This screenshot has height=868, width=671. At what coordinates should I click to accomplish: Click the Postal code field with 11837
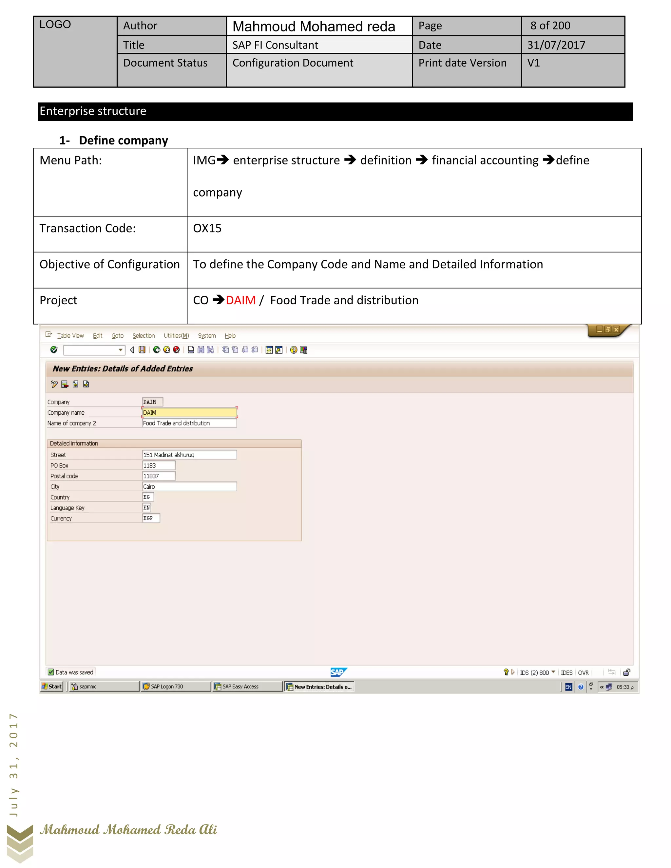(159, 476)
